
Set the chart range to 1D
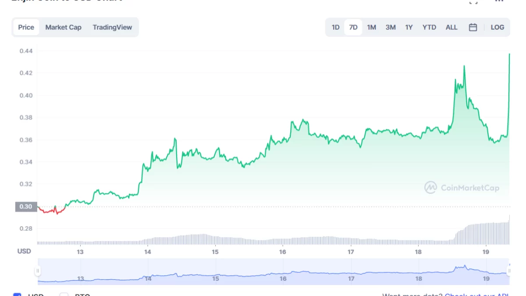pyautogui.click(x=335, y=27)
